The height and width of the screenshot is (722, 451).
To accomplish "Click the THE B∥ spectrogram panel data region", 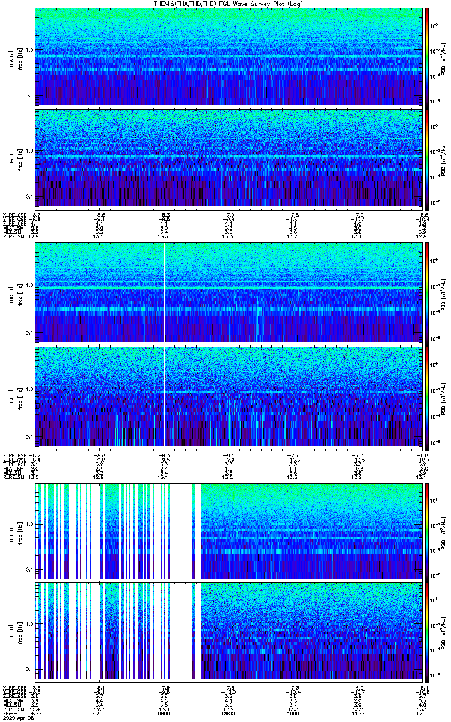I will tap(228, 632).
